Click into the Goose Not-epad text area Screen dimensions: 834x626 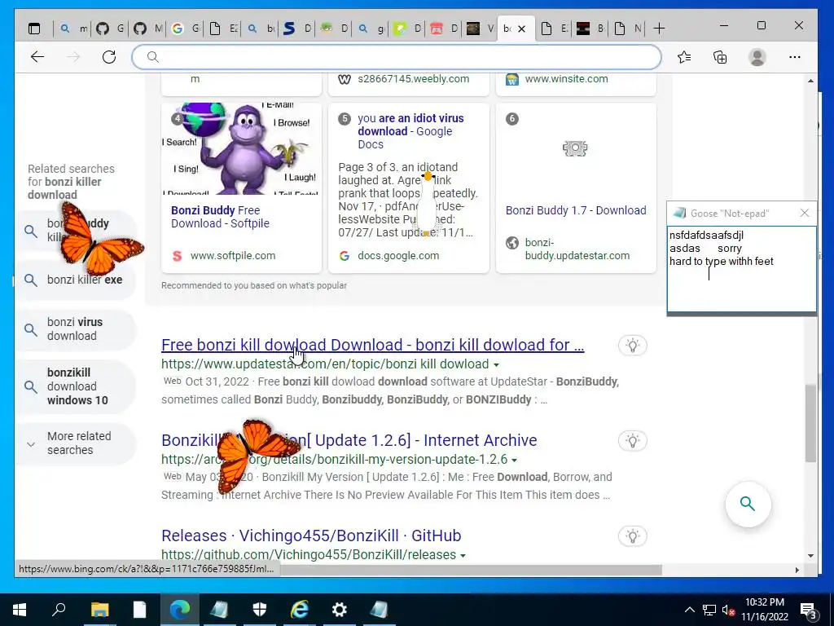click(741, 269)
